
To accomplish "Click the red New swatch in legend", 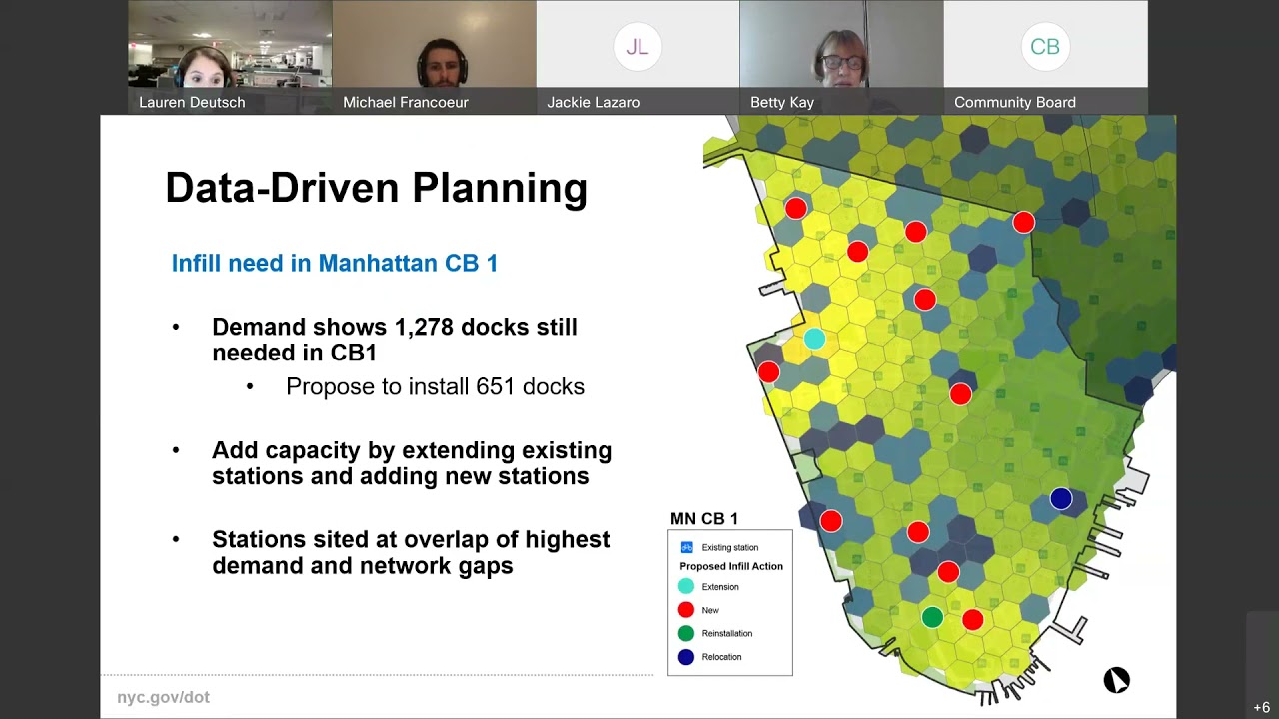I will [x=686, y=609].
